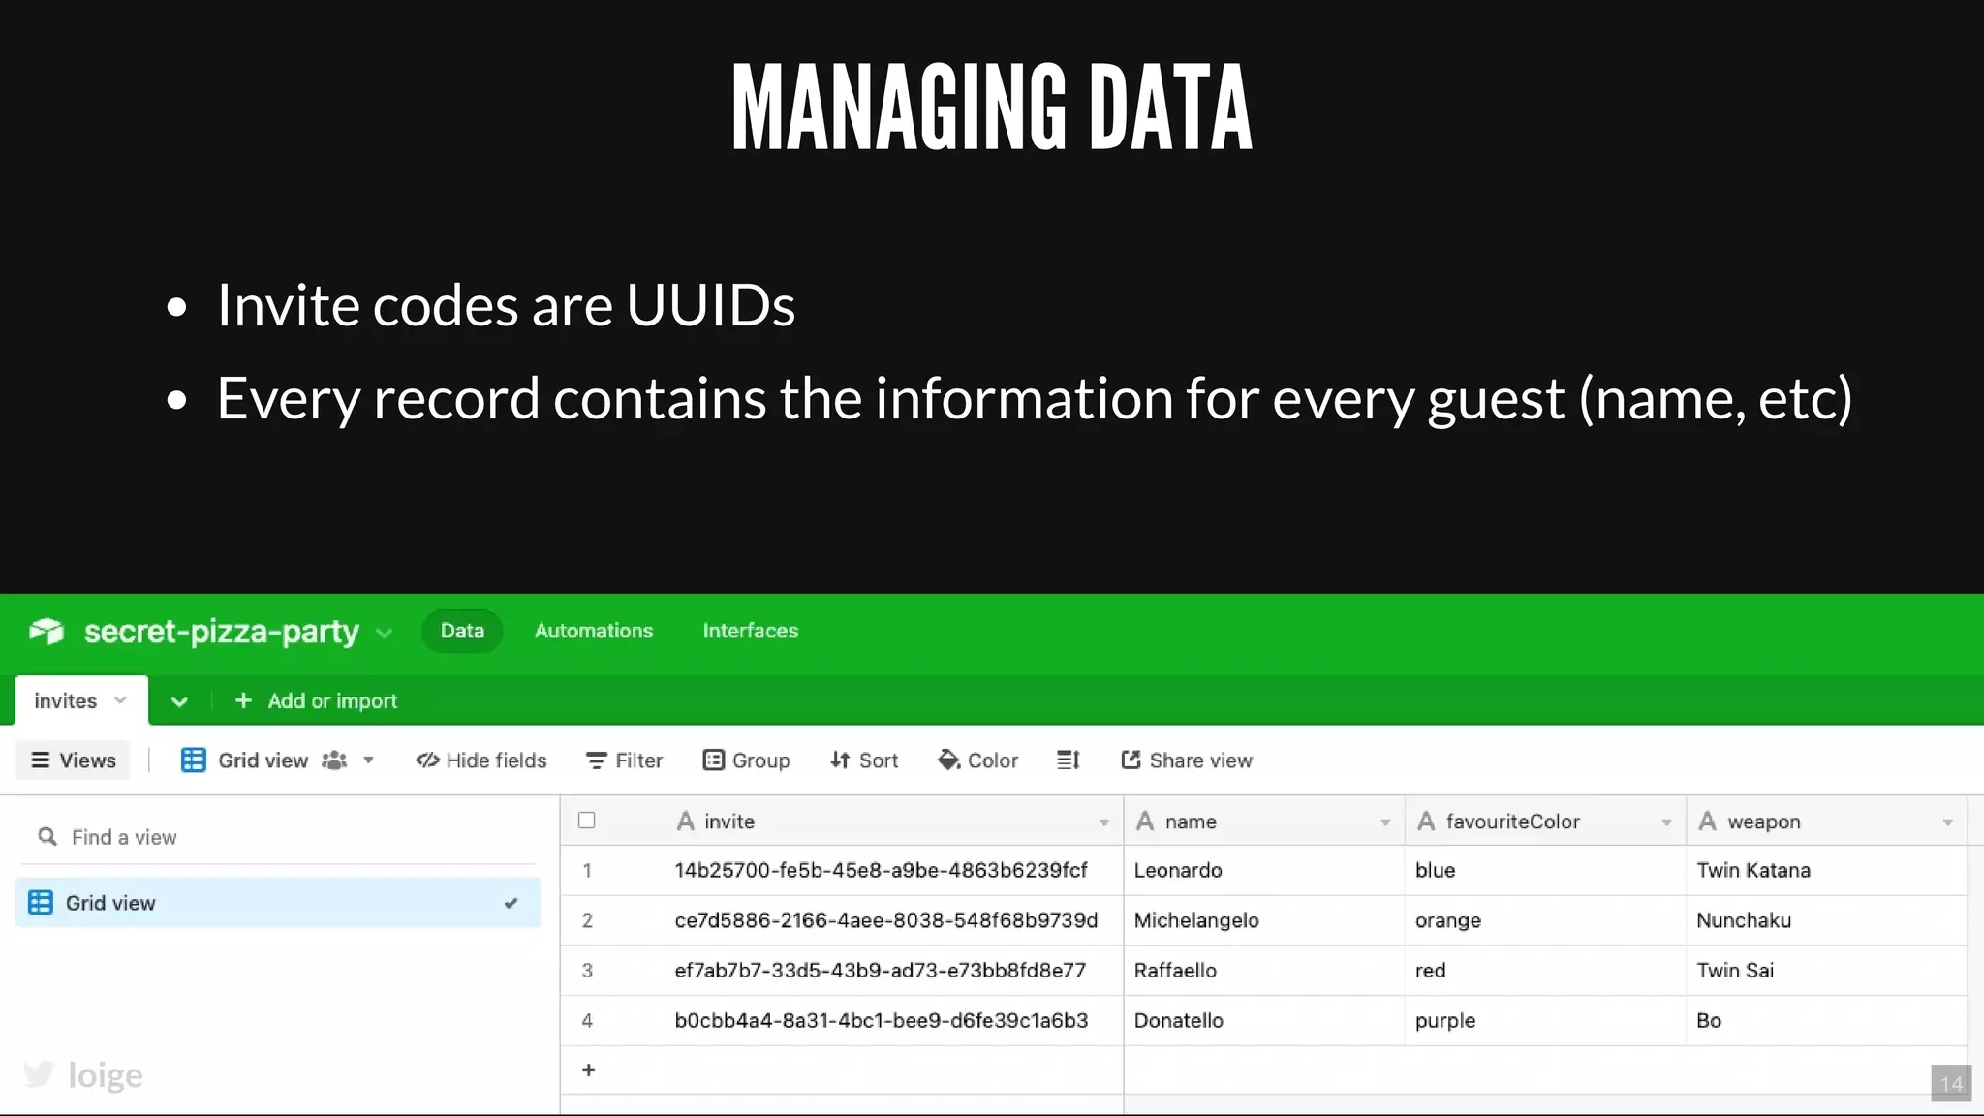Viewport: 1984px width, 1116px height.
Task: Open the name column dropdown arrow
Action: click(1385, 822)
